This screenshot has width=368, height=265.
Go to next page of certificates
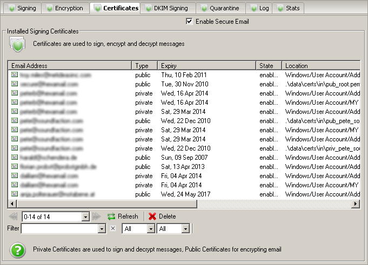pos(97,216)
